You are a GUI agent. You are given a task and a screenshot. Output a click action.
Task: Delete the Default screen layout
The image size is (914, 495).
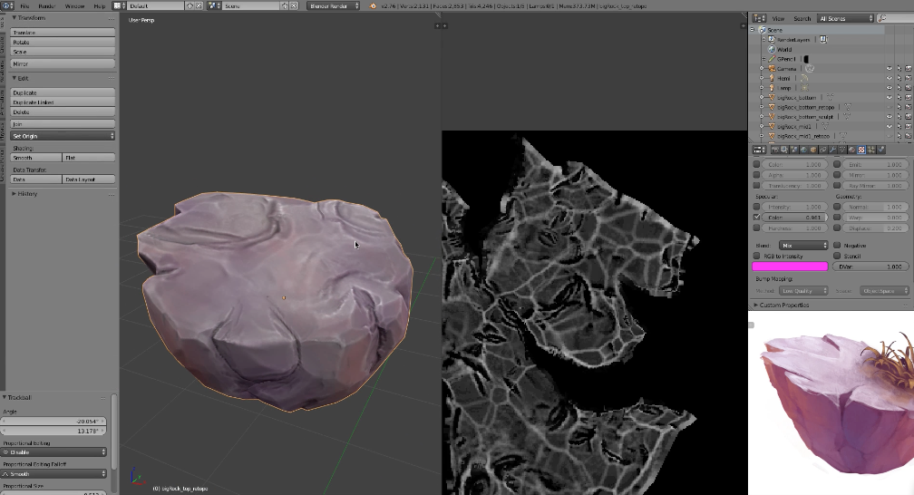[199, 5]
